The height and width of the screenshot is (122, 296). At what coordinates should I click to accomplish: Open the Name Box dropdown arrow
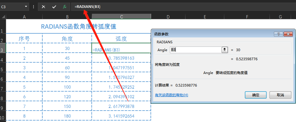pyautogui.click(x=26, y=7)
